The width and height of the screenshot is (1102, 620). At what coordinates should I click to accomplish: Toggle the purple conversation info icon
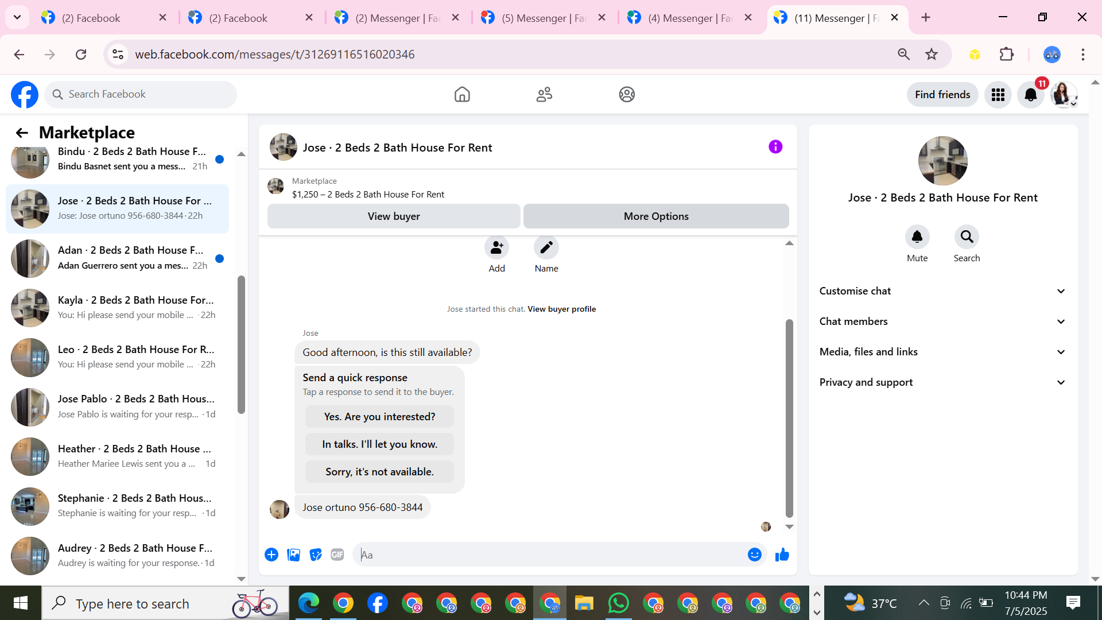[x=775, y=147]
